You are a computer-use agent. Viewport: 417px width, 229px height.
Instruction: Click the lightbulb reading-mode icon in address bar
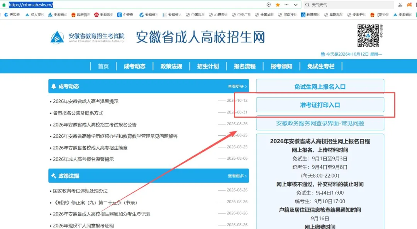[x=269, y=5]
